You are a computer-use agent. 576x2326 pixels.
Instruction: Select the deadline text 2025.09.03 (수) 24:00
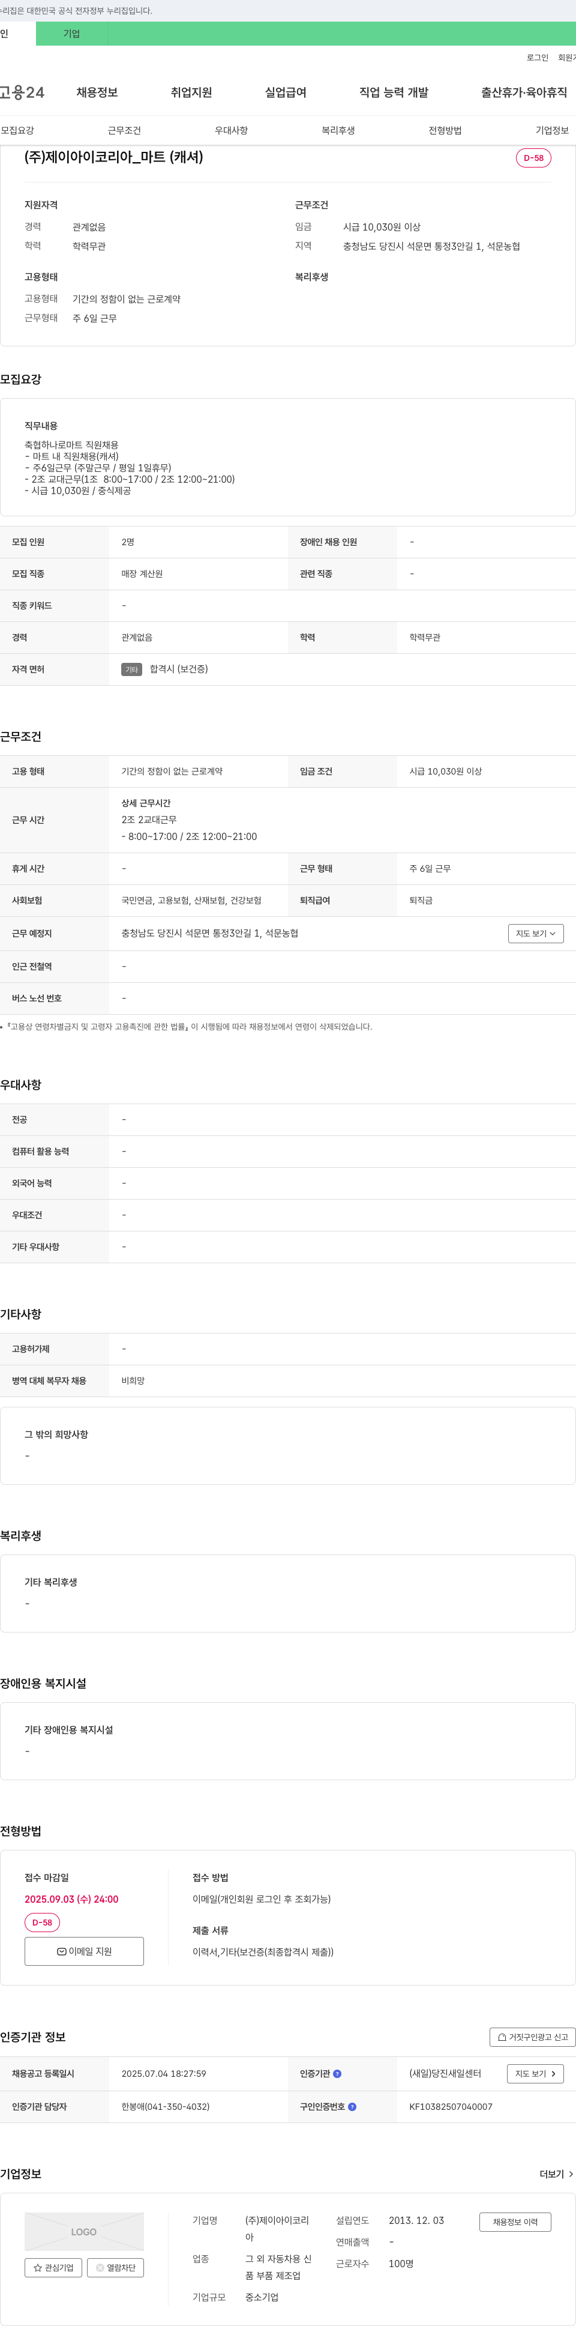(71, 1899)
